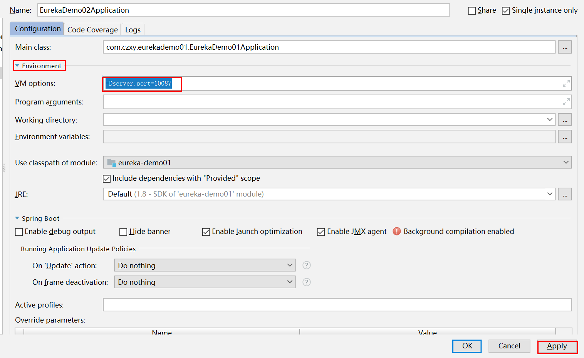Open the On frame deactivation dropdown
Screen dimensions: 584x358
[x=205, y=282]
